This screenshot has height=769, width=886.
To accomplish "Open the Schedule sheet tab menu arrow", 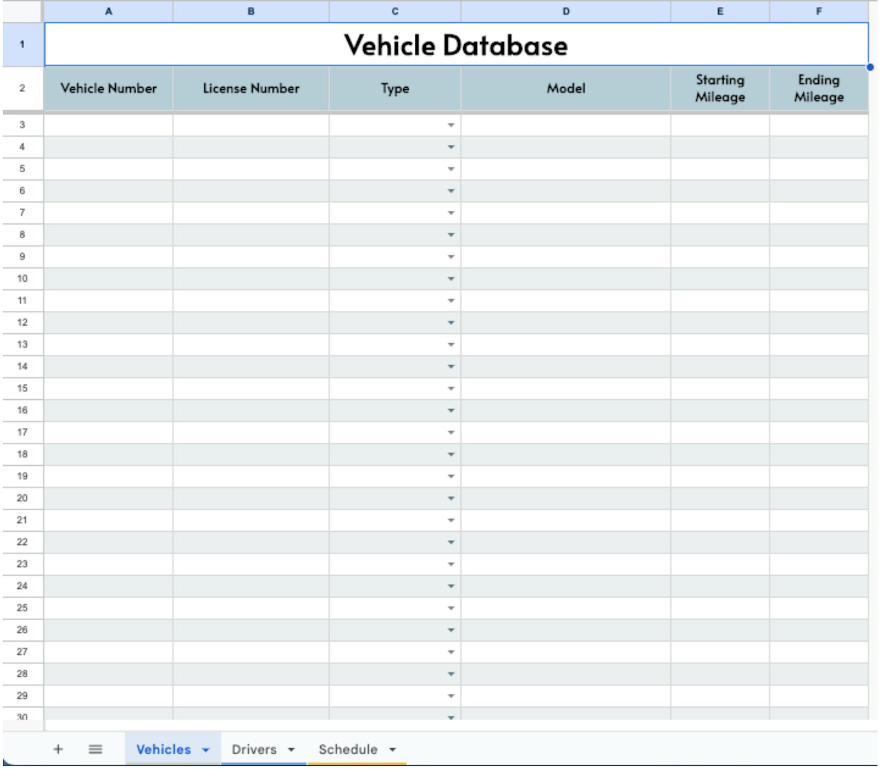I will pos(393,750).
